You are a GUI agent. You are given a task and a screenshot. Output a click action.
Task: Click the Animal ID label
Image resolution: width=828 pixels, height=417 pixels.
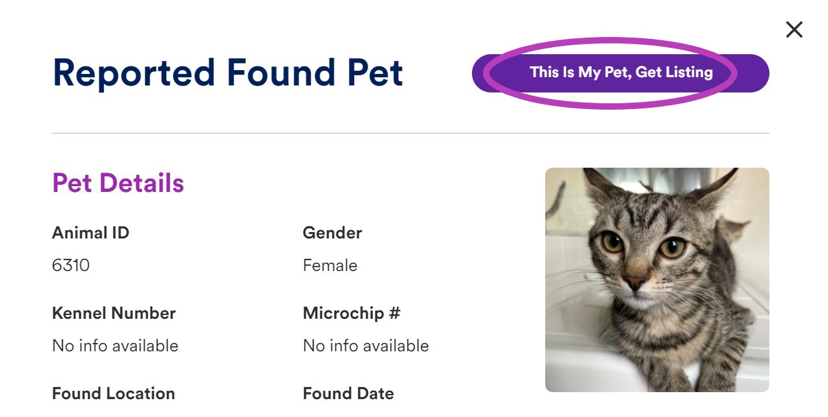[90, 233]
